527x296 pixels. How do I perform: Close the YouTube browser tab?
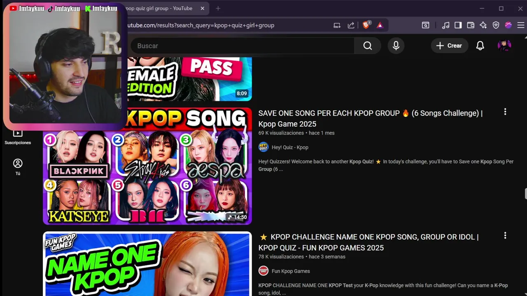[x=202, y=8]
